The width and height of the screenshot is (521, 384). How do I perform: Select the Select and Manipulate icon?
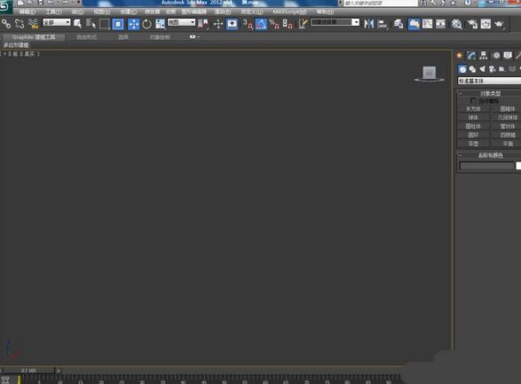tap(218, 24)
